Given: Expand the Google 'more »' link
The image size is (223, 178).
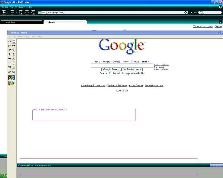Looking at the screenshot, I should (x=146, y=61).
